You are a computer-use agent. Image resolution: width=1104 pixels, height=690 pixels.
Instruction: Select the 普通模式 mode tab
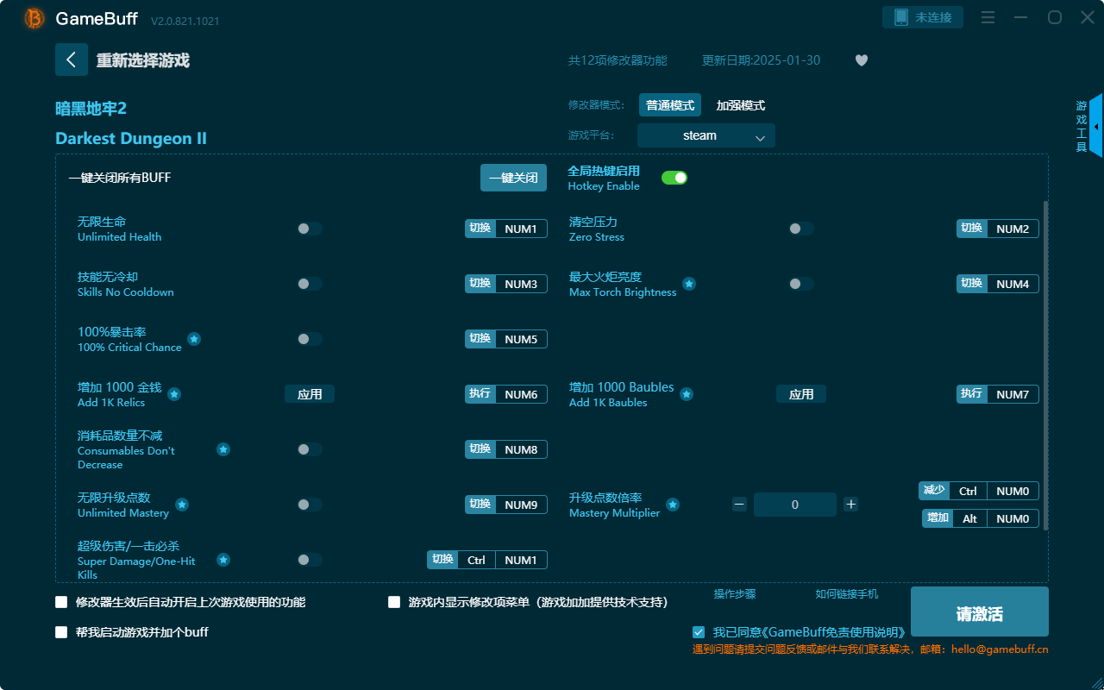click(x=670, y=104)
